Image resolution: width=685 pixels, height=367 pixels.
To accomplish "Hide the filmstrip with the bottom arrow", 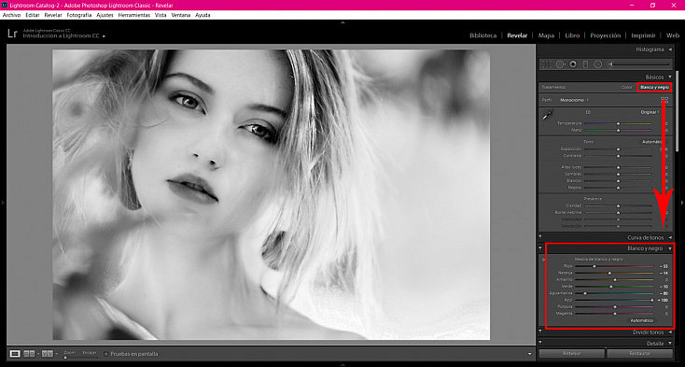I will point(342,363).
